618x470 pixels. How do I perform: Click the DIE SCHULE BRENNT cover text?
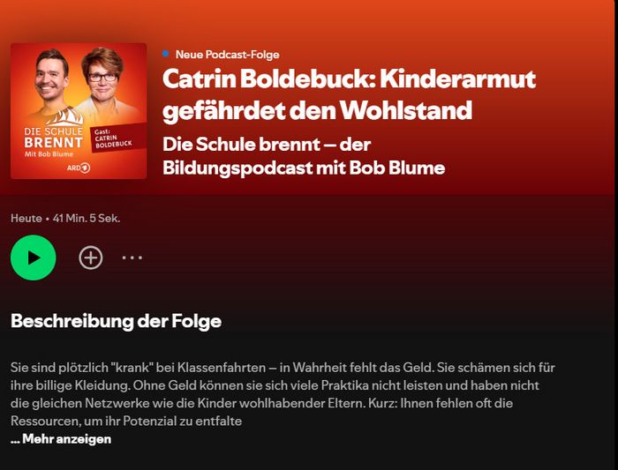click(53, 138)
